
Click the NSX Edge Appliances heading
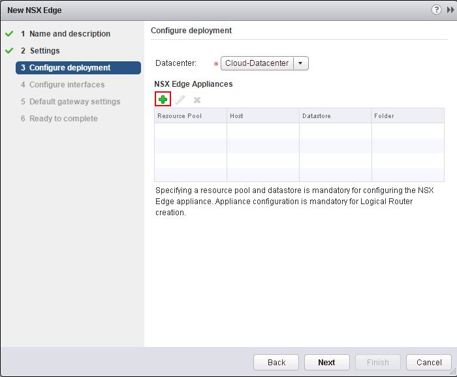[x=193, y=84]
